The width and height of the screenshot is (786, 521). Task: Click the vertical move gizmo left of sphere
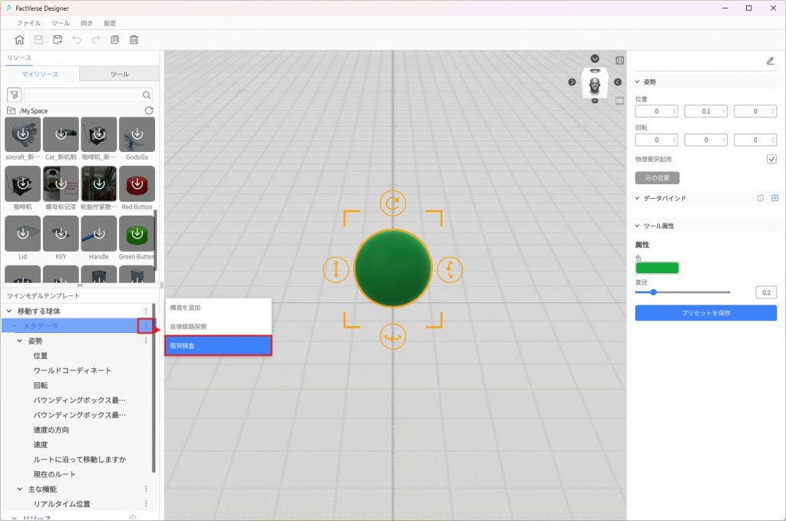[x=335, y=269]
